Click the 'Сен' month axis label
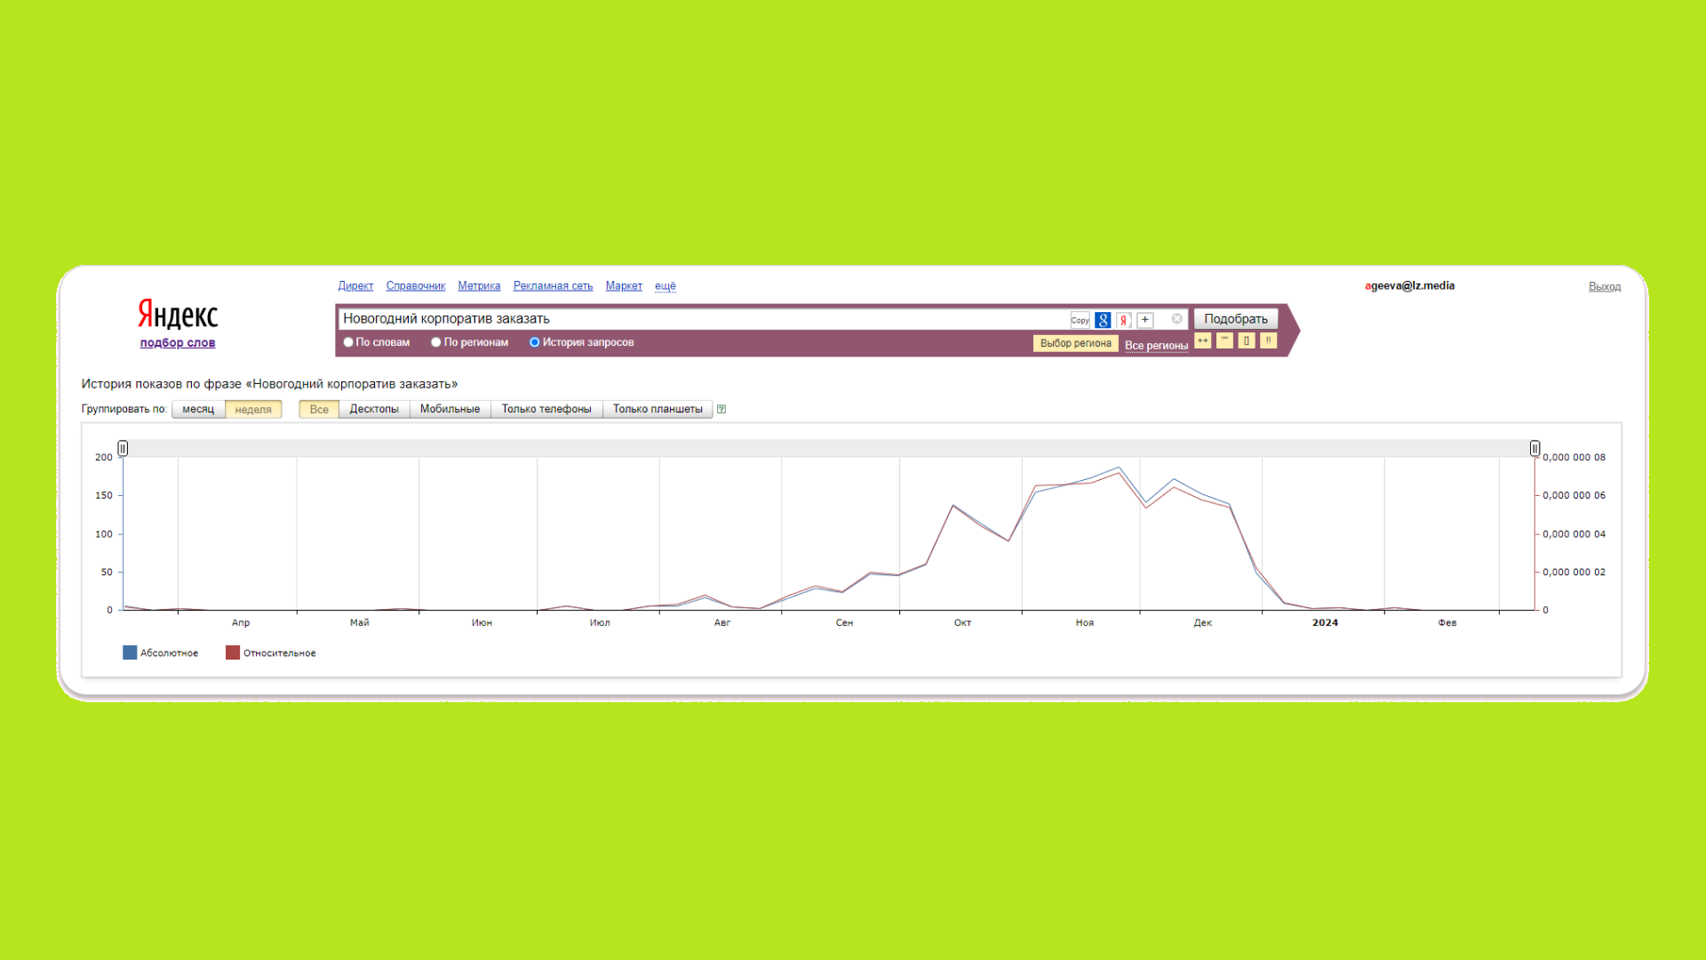1706x960 pixels. tap(844, 623)
